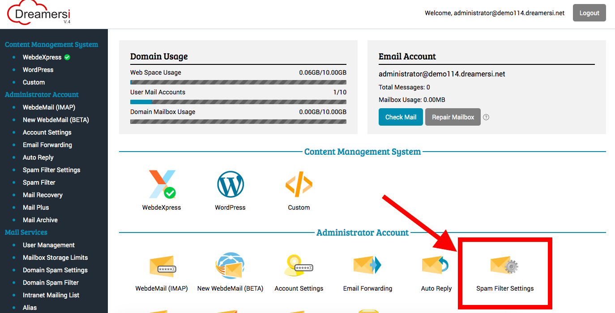
Task: Open Account Settings icon in main panel
Action: tap(299, 266)
